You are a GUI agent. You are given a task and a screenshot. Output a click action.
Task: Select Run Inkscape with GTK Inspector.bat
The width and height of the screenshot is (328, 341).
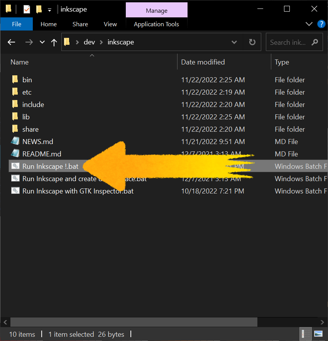78,191
